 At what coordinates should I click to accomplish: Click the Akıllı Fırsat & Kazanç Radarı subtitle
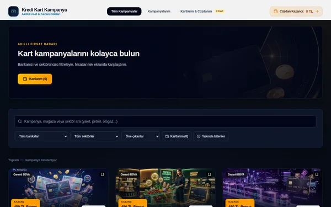pos(41,14)
